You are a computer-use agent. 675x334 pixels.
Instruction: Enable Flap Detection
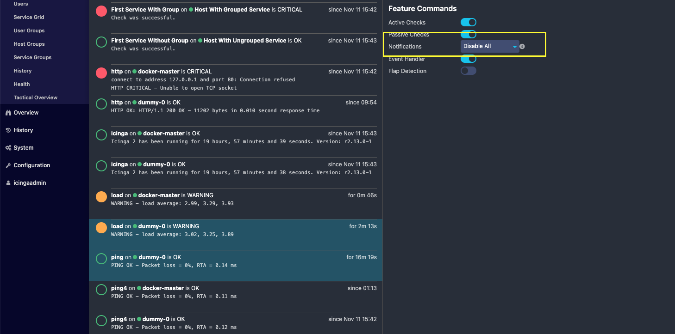(x=468, y=71)
